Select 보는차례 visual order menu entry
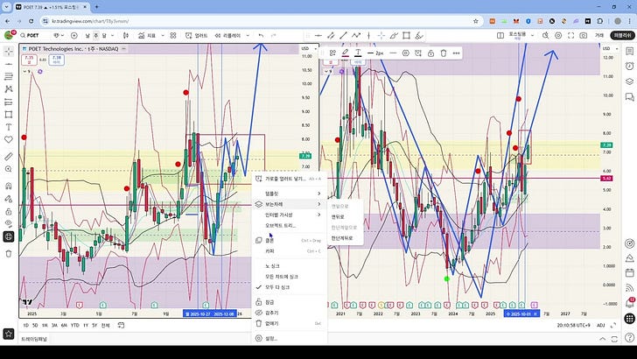Image resolution: width=637 pixels, height=359 pixels. click(x=289, y=204)
